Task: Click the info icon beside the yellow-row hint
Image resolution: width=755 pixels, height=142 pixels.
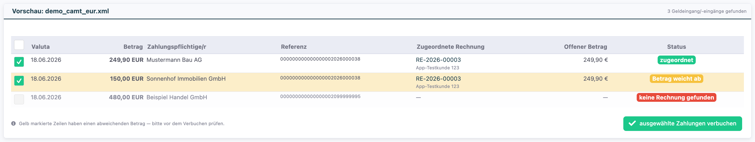Action: (13, 124)
